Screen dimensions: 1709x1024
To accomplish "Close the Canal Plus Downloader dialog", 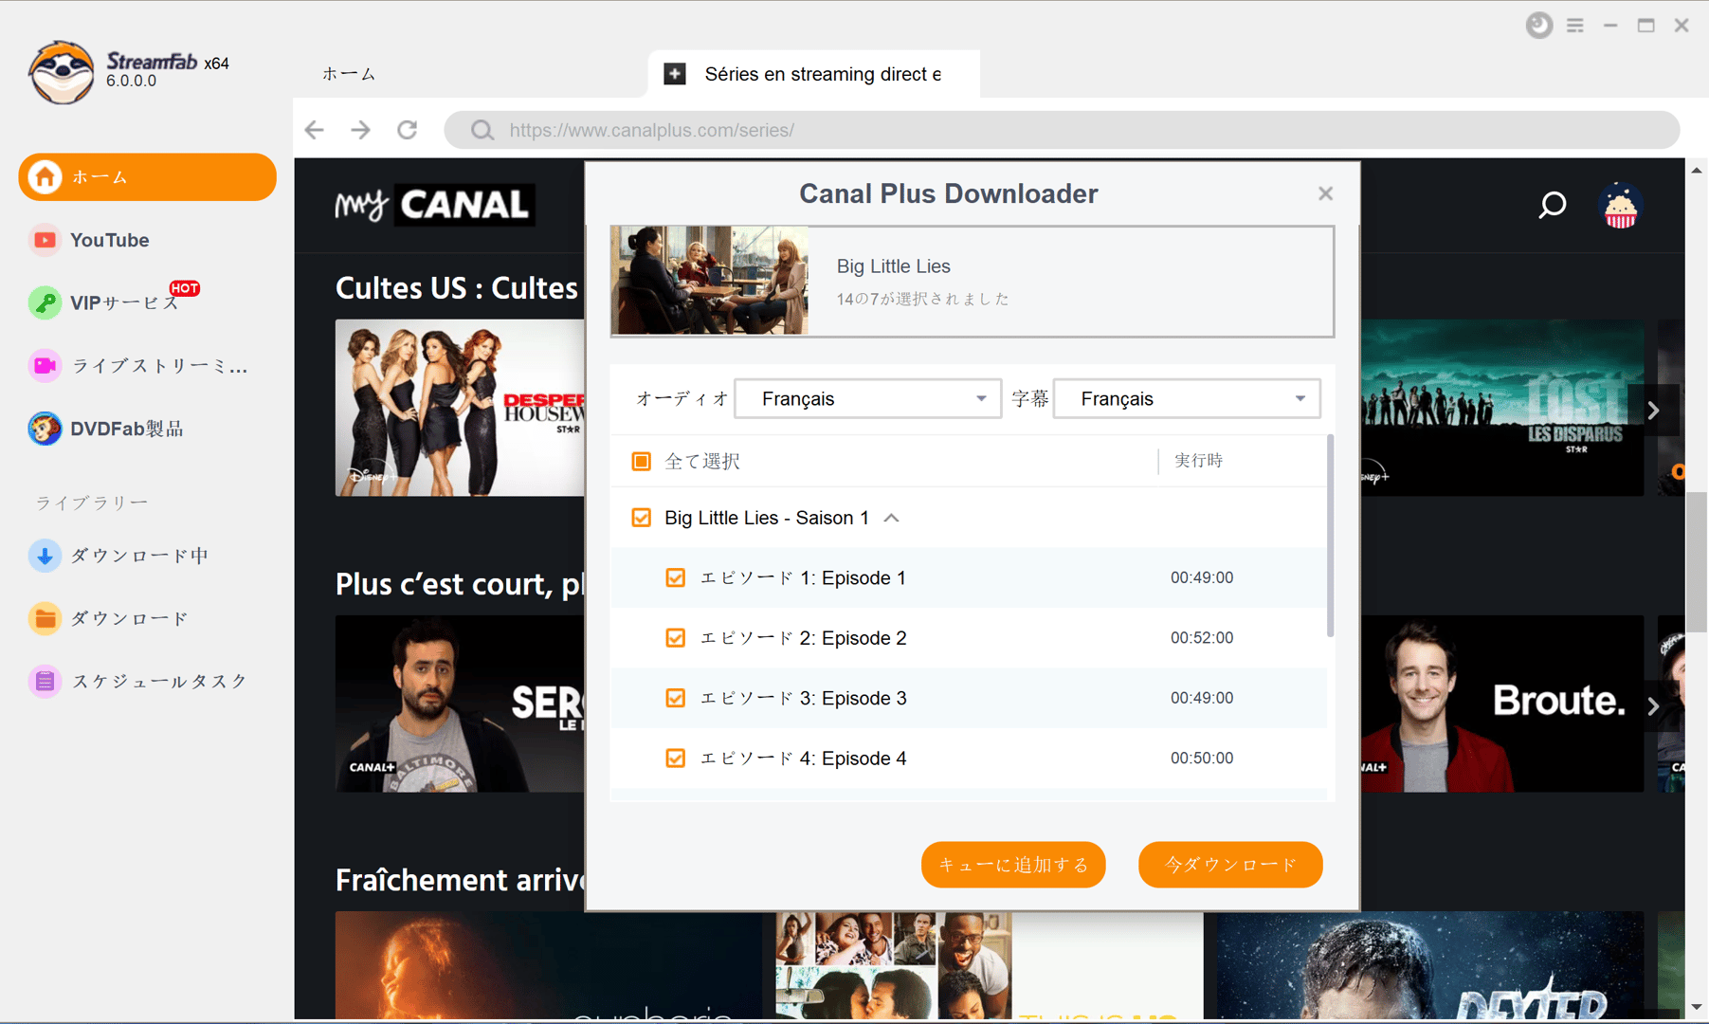I will point(1325,193).
